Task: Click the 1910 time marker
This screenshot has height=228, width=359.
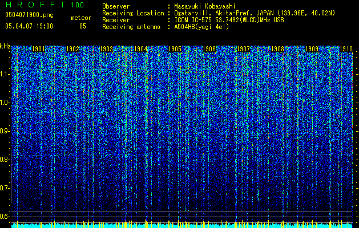Action: (x=346, y=49)
